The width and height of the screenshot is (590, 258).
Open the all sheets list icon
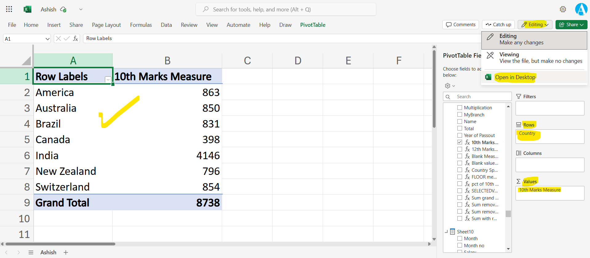tap(31, 252)
